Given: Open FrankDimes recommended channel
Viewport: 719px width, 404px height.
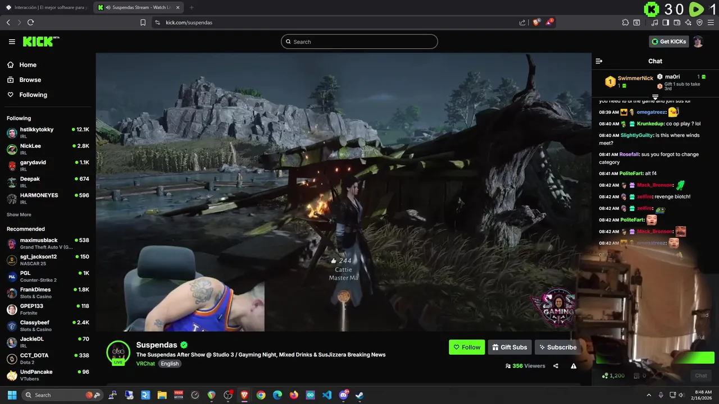Looking at the screenshot, I should (48, 293).
